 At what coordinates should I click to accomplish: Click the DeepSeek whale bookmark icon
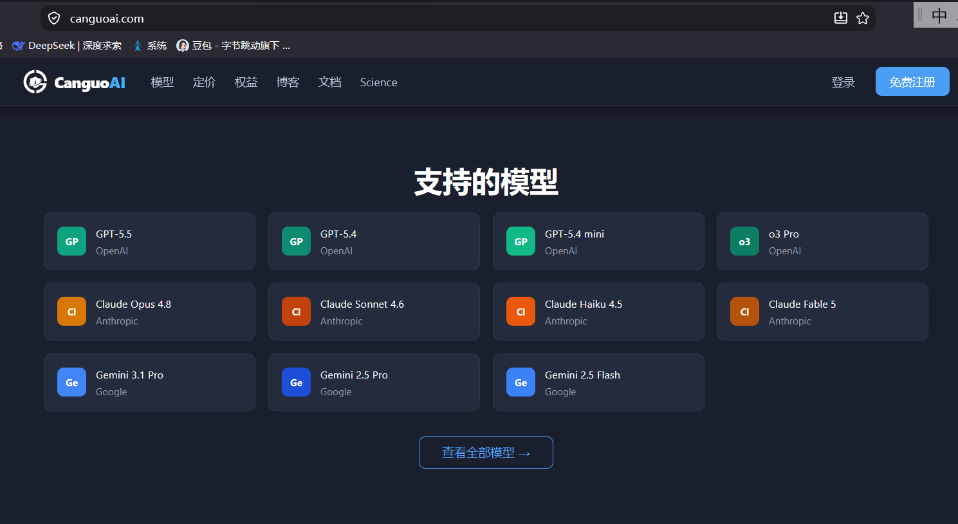click(x=18, y=46)
